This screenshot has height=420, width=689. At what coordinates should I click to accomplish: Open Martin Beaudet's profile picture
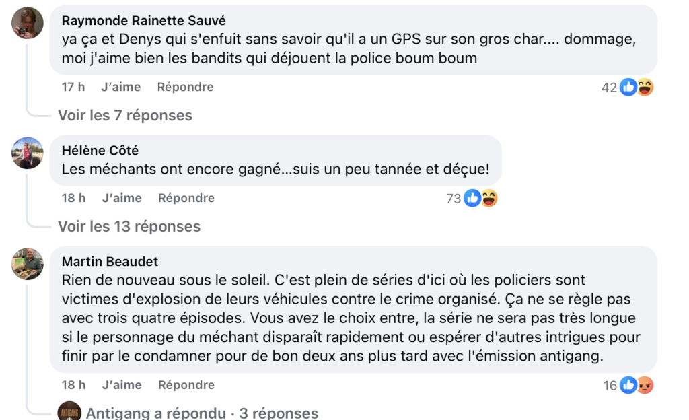28,263
